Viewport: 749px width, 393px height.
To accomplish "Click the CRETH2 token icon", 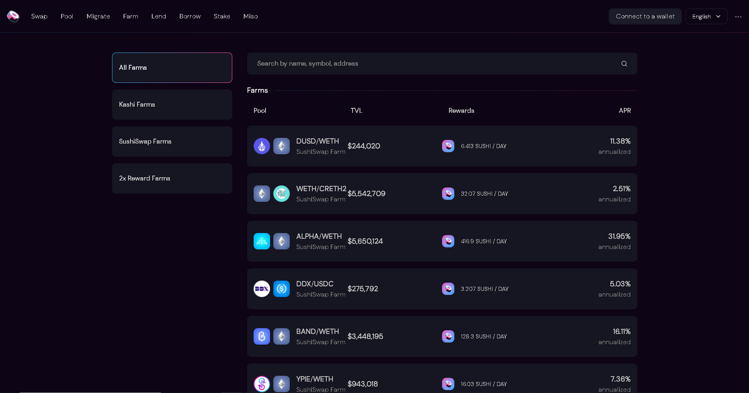I will pos(282,194).
